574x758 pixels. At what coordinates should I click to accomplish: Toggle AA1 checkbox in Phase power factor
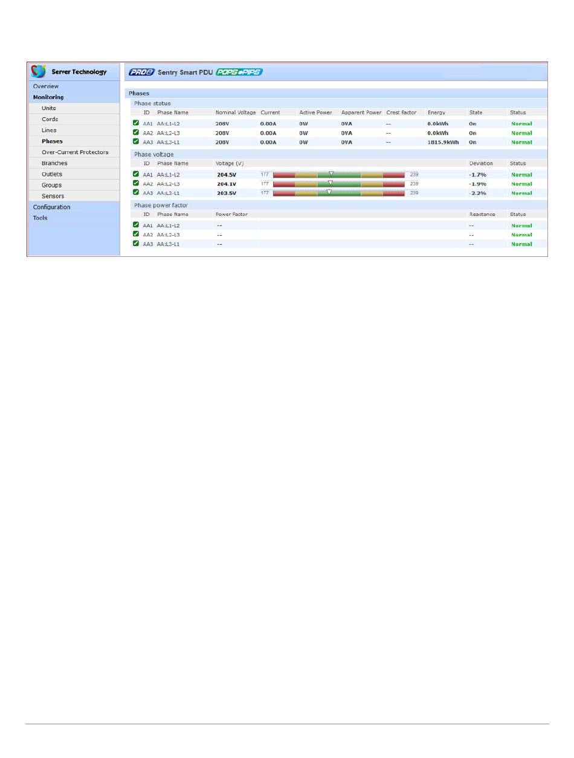(x=136, y=224)
